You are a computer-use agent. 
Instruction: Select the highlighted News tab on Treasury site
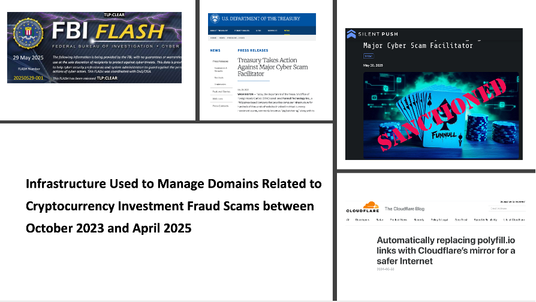[x=287, y=31]
